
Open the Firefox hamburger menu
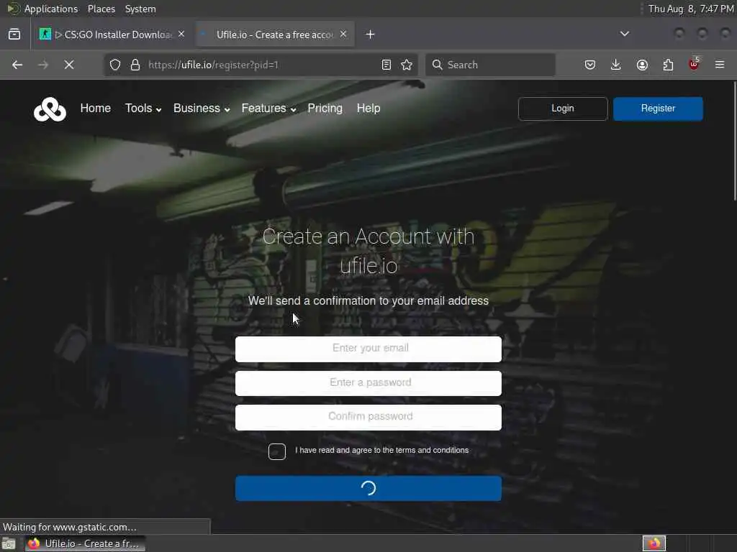(x=720, y=65)
